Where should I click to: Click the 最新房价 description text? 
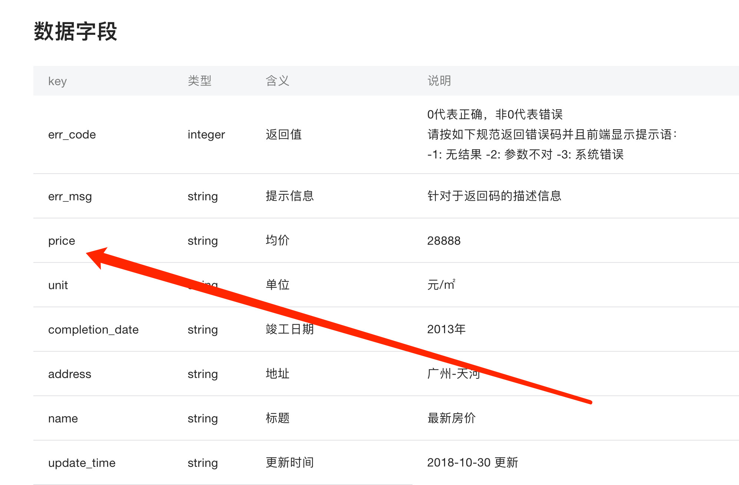[x=451, y=418]
